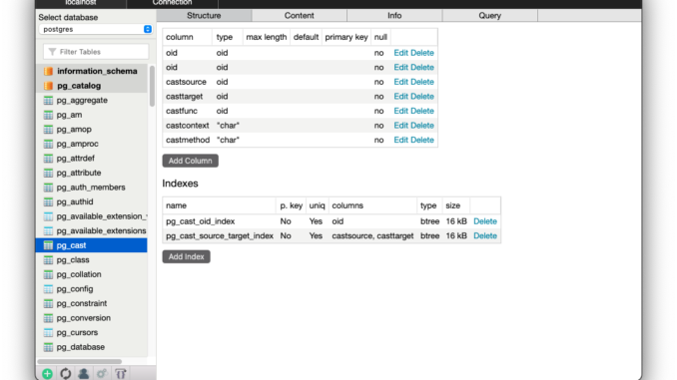Viewport: 677px width, 380px height.
Task: Open the gears settings icon
Action: [102, 374]
